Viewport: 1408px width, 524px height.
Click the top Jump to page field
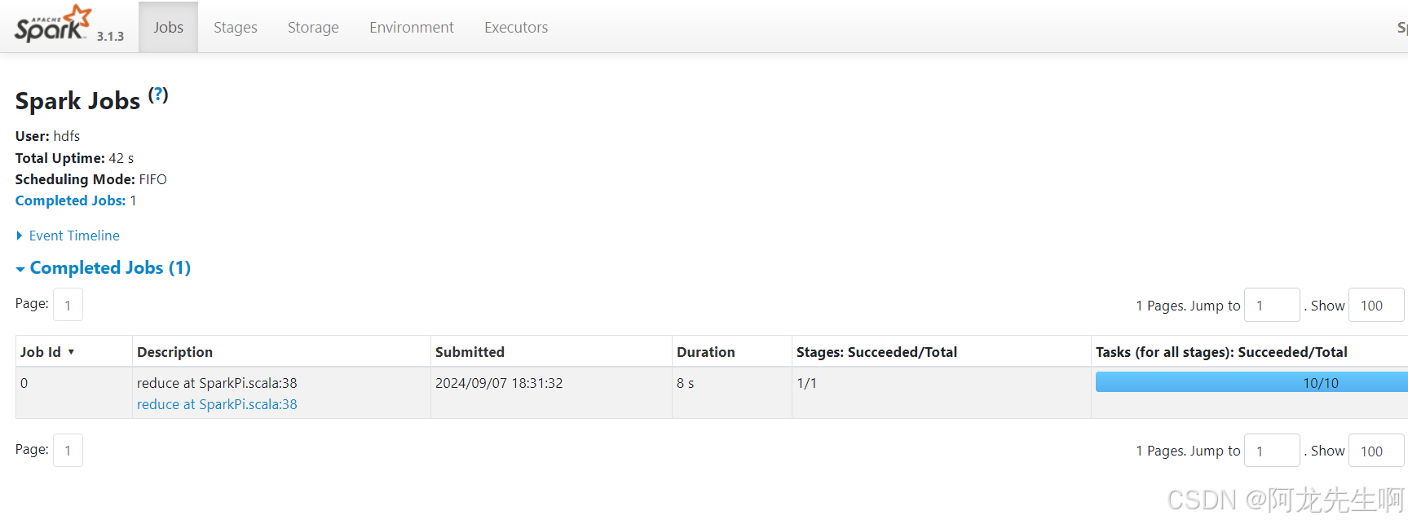pyautogui.click(x=1271, y=306)
